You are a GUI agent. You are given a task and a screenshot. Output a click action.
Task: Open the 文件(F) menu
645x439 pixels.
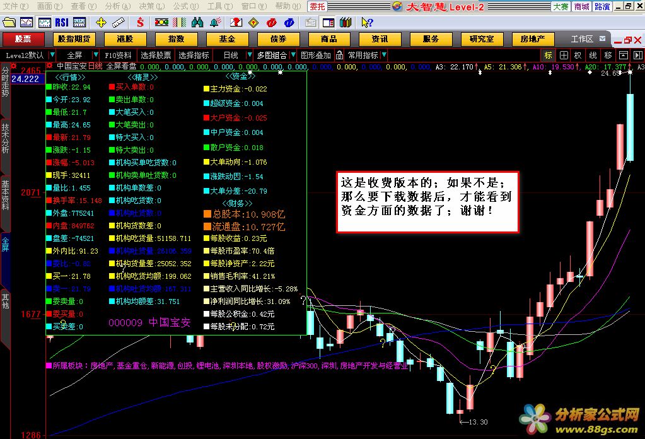click(x=15, y=6)
